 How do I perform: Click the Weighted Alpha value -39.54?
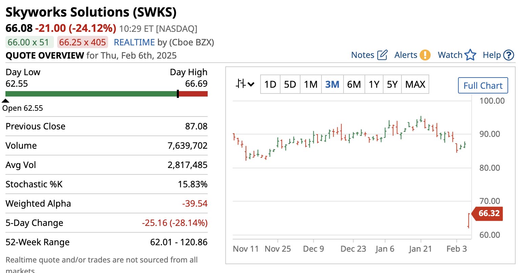pos(195,204)
